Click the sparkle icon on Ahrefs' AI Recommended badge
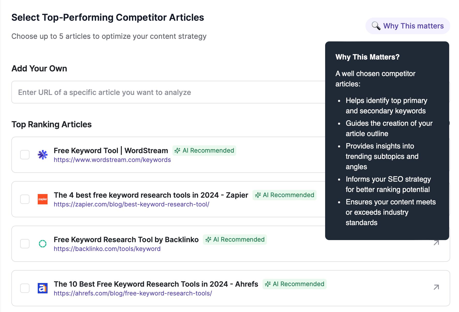 (x=268, y=284)
